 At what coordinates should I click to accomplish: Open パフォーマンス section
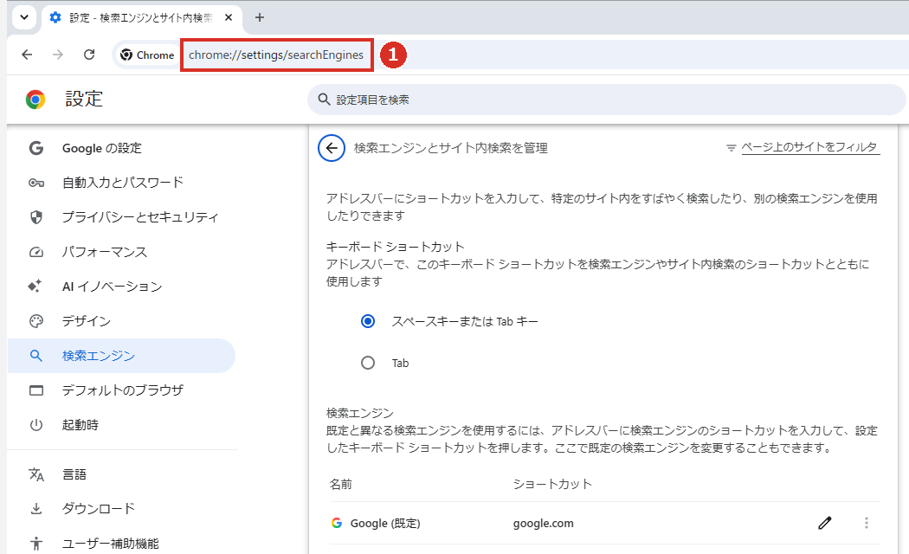(122, 252)
